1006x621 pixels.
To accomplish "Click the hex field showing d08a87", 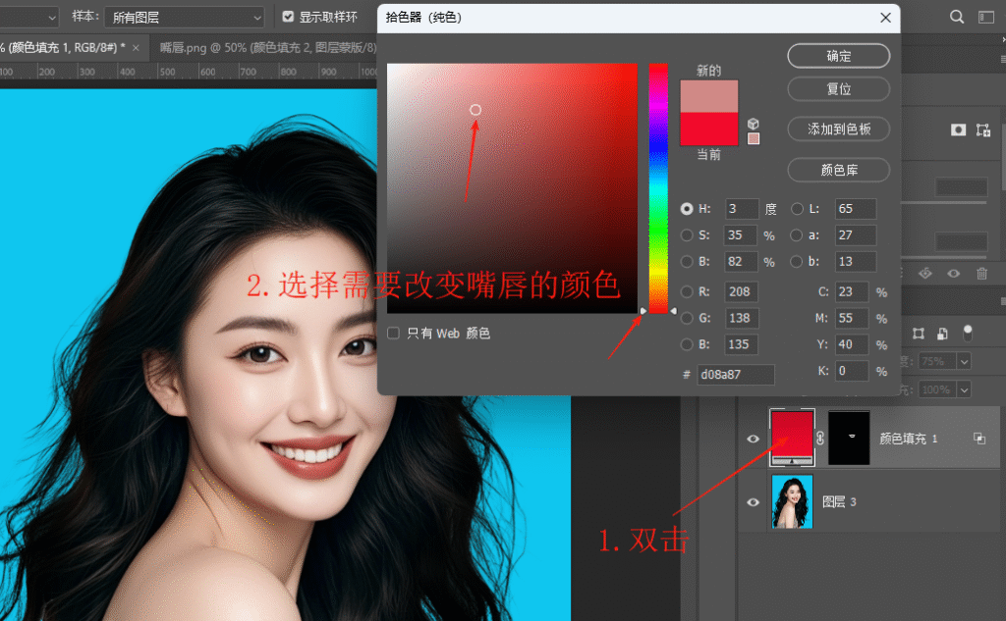I will click(x=736, y=374).
